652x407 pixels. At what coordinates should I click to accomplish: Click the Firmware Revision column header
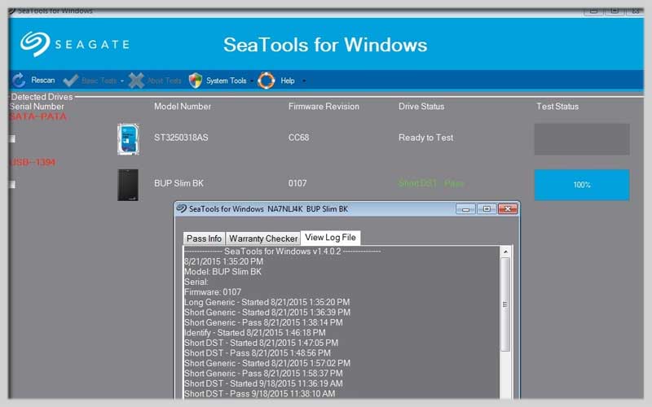coord(324,107)
